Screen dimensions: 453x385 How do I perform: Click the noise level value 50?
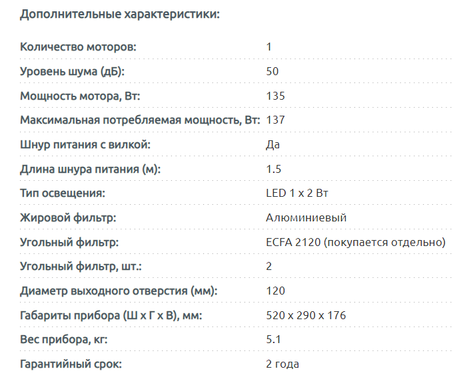coord(272,71)
